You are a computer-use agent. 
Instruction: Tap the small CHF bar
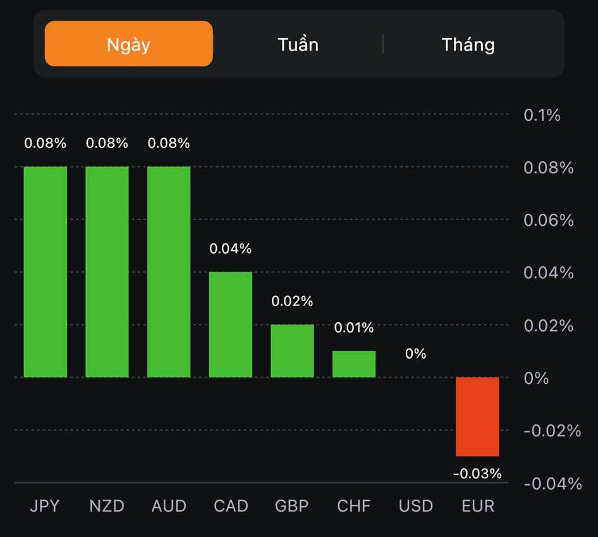(354, 364)
